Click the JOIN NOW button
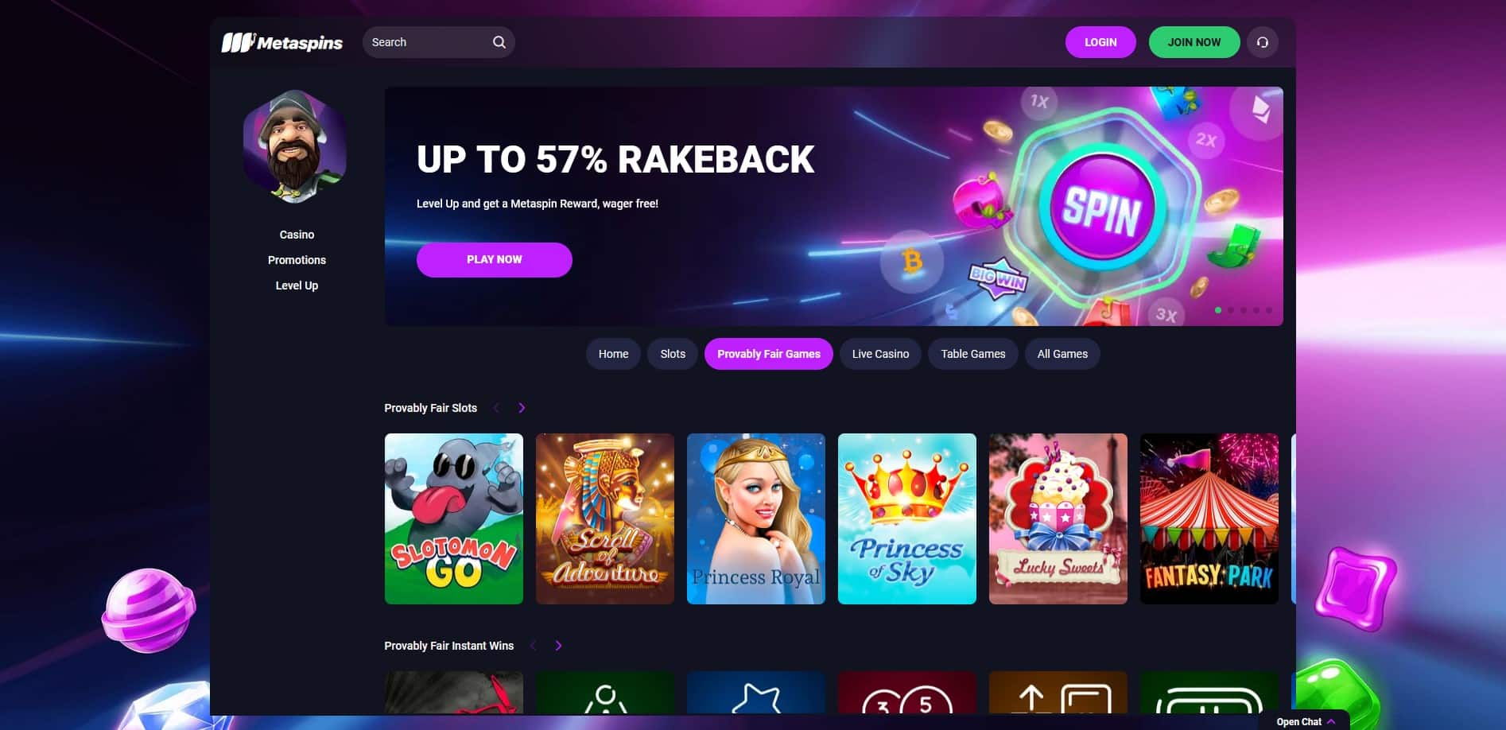 click(1194, 42)
